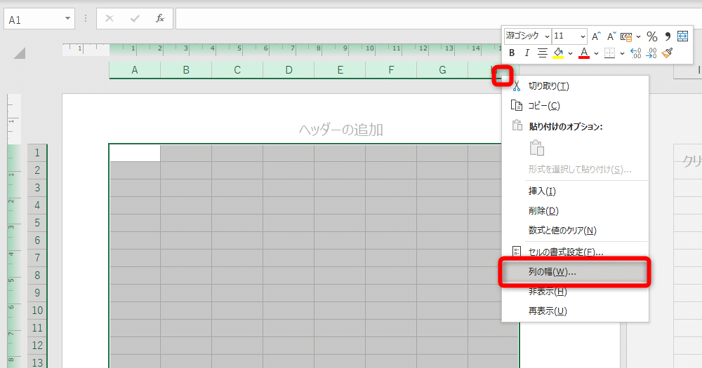This screenshot has height=368, width=702.
Task: Apply percent style format
Action: click(652, 36)
